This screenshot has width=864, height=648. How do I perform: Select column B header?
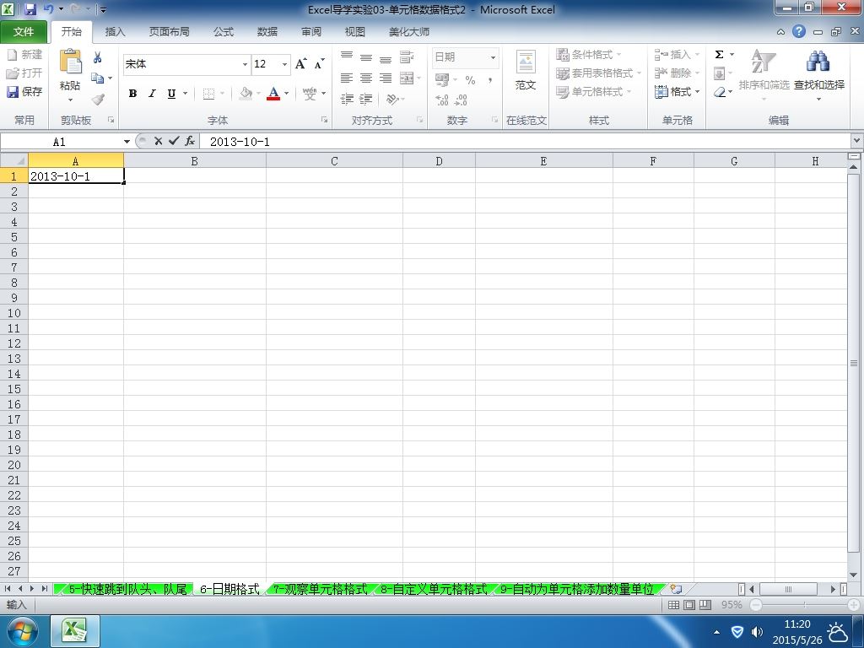195,161
